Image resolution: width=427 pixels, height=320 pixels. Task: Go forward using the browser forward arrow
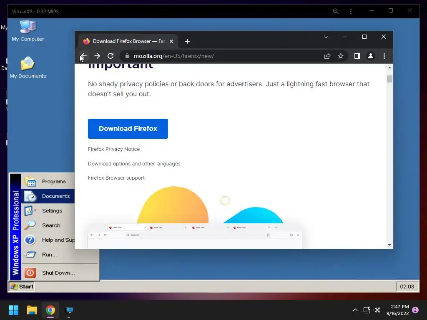click(97, 56)
